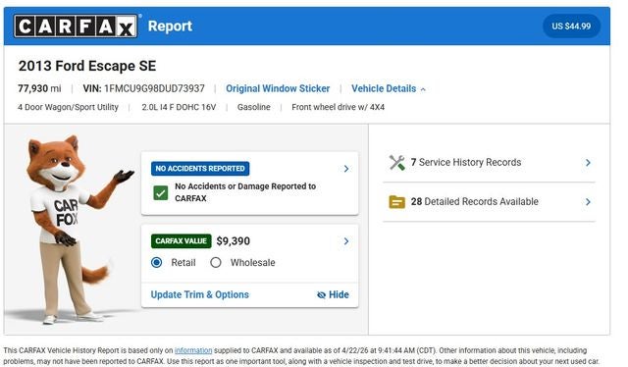The height and width of the screenshot is (367, 628).
Task: Click the CARFAX VALUE badge
Action: pyautogui.click(x=181, y=241)
